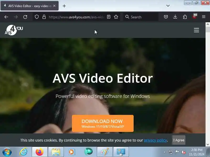Viewport: 210px width, 157px height.
Task: Toggle reader view icon in address bar
Action: click(109, 17)
